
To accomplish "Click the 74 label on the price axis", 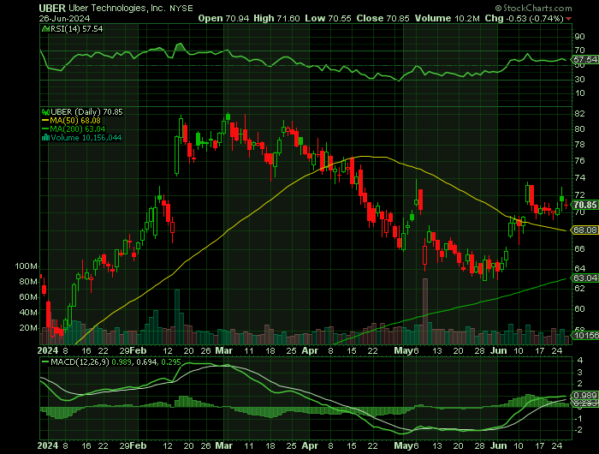I will pyautogui.click(x=579, y=177).
